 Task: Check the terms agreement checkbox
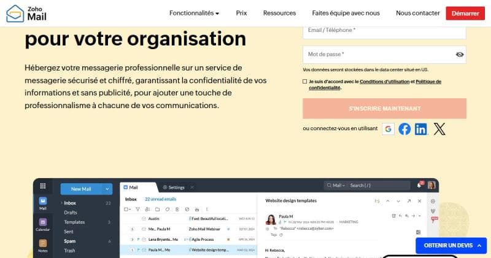304,82
